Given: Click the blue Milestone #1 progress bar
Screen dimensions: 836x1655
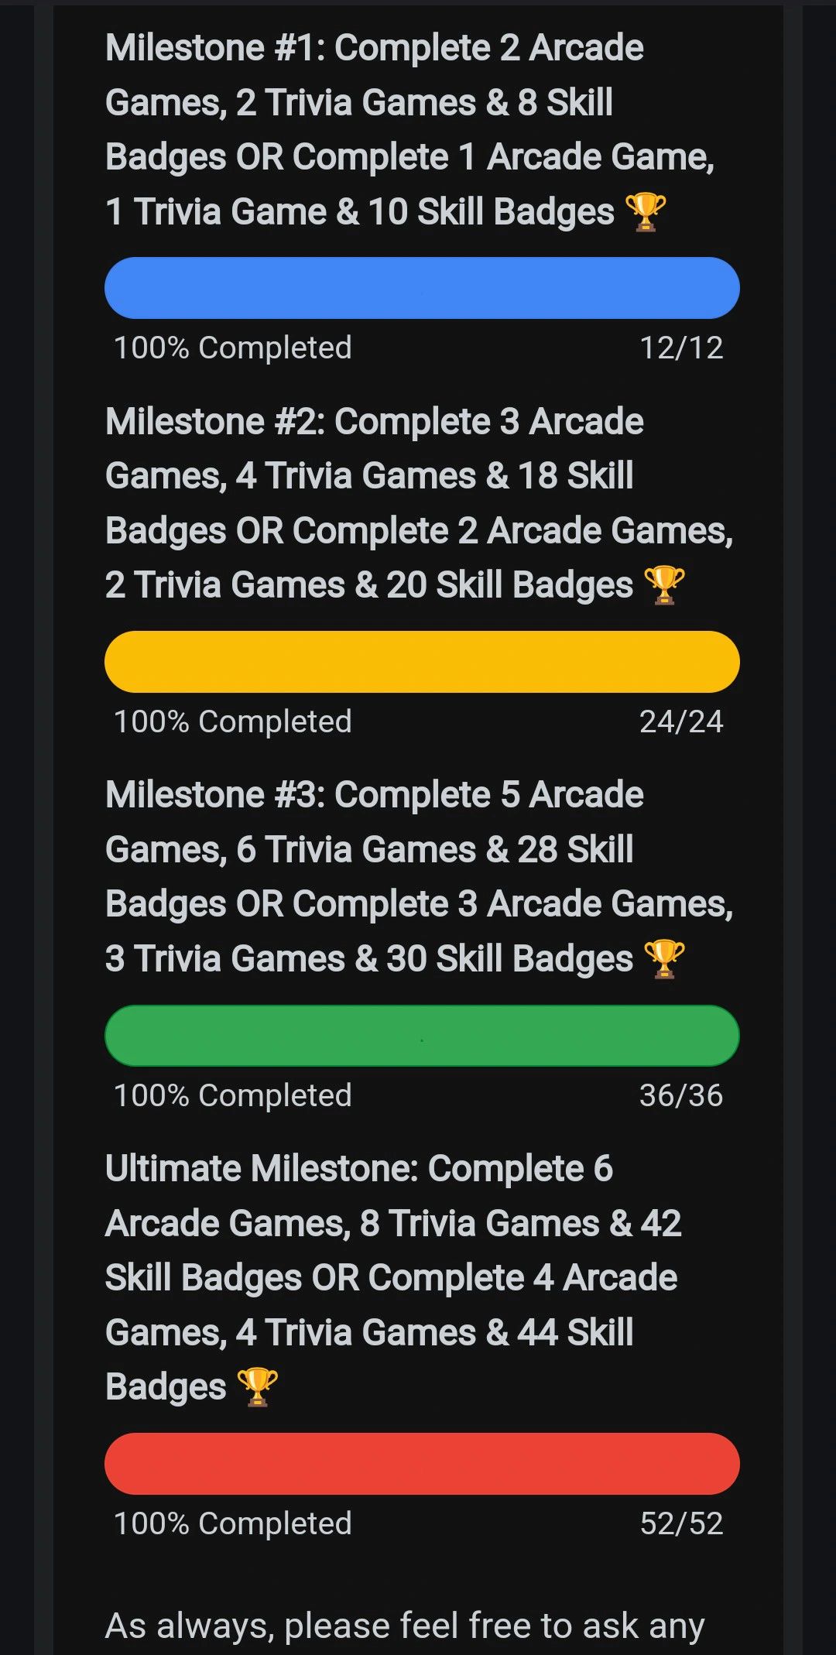Looking at the screenshot, I should 422,288.
